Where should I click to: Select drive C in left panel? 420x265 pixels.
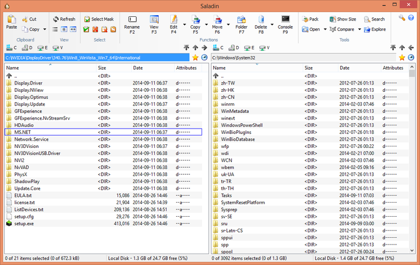point(12,48)
